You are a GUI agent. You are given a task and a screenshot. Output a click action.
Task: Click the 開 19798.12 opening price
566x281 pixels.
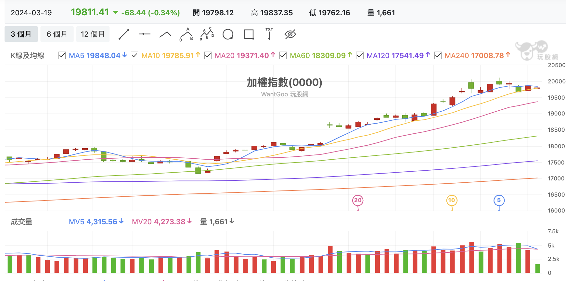tap(213, 13)
